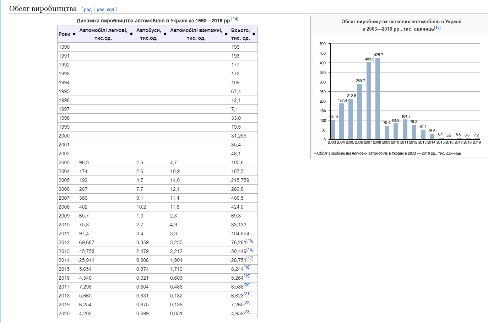Follow citation [16] for year 2013
Screen dimensions: 488x323
(250, 249)
